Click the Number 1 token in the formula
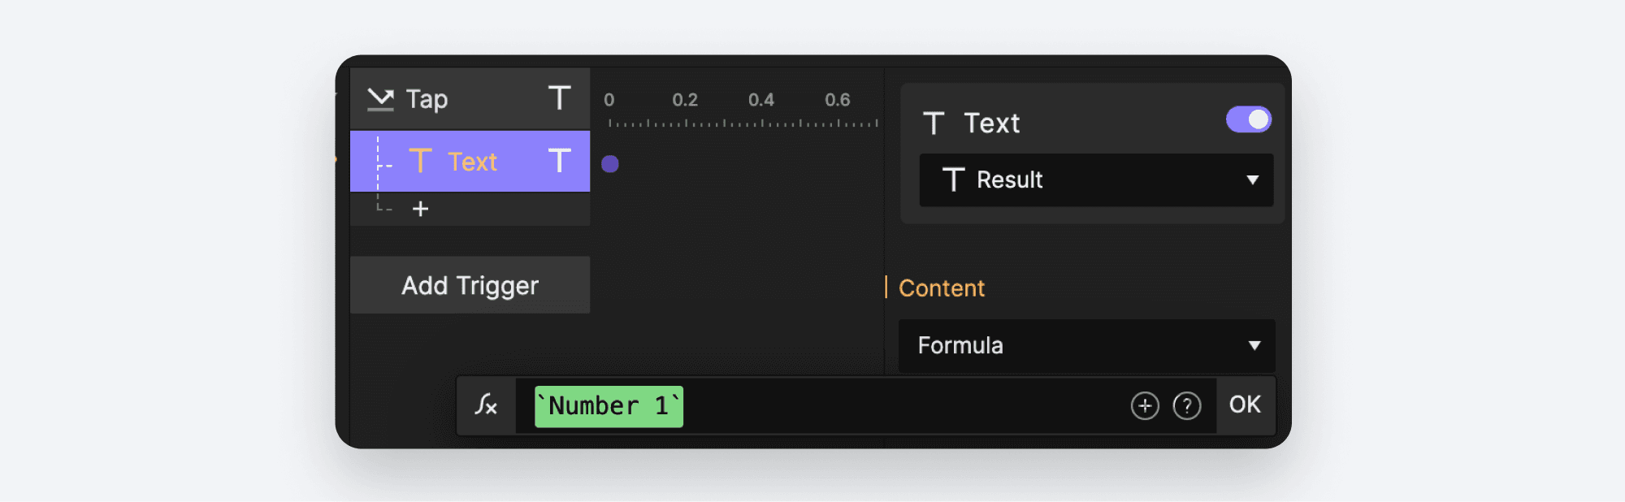 click(x=607, y=406)
